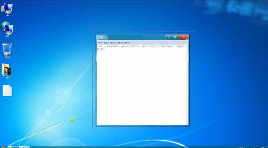Click the Notepad icon in the title bar
268x148 pixels.
click(98, 38)
